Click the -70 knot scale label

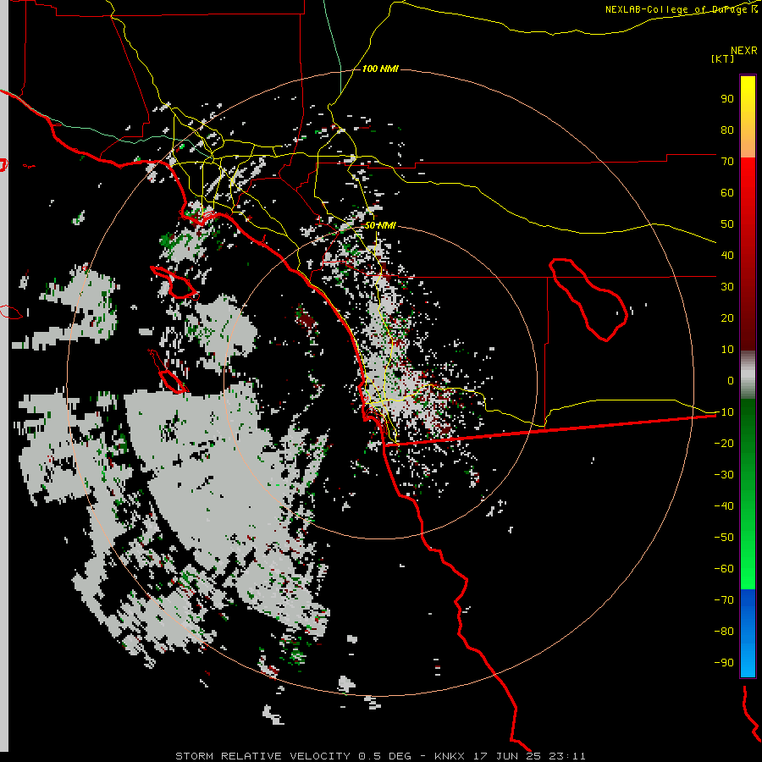724,599
